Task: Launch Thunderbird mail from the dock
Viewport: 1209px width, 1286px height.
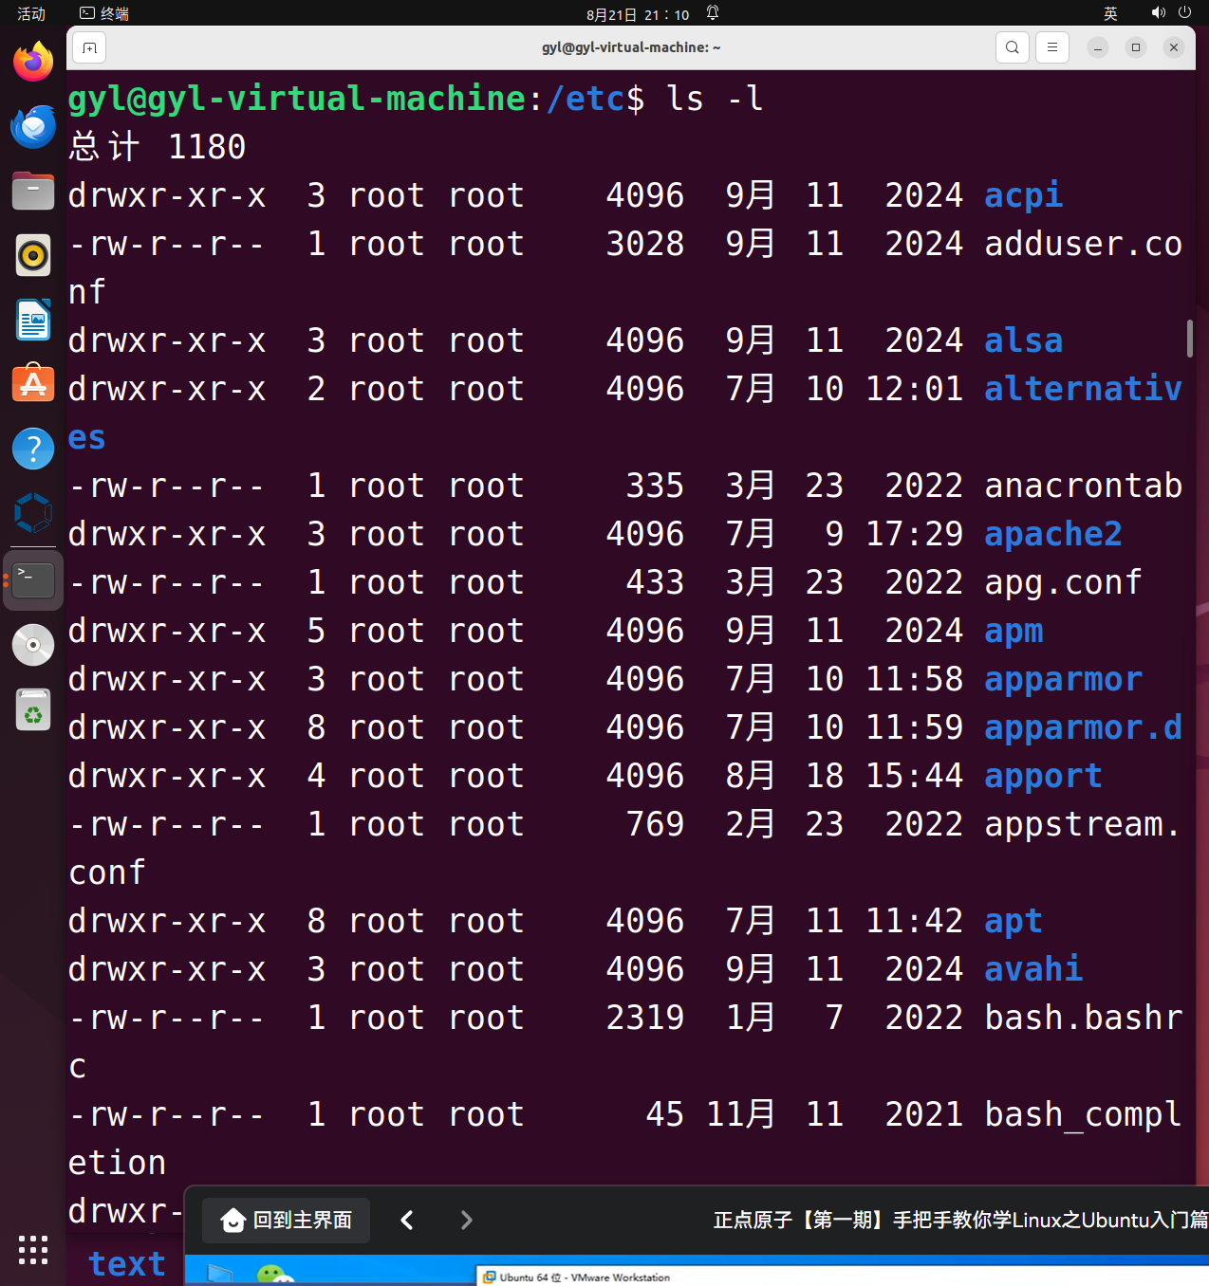Action: (x=33, y=126)
